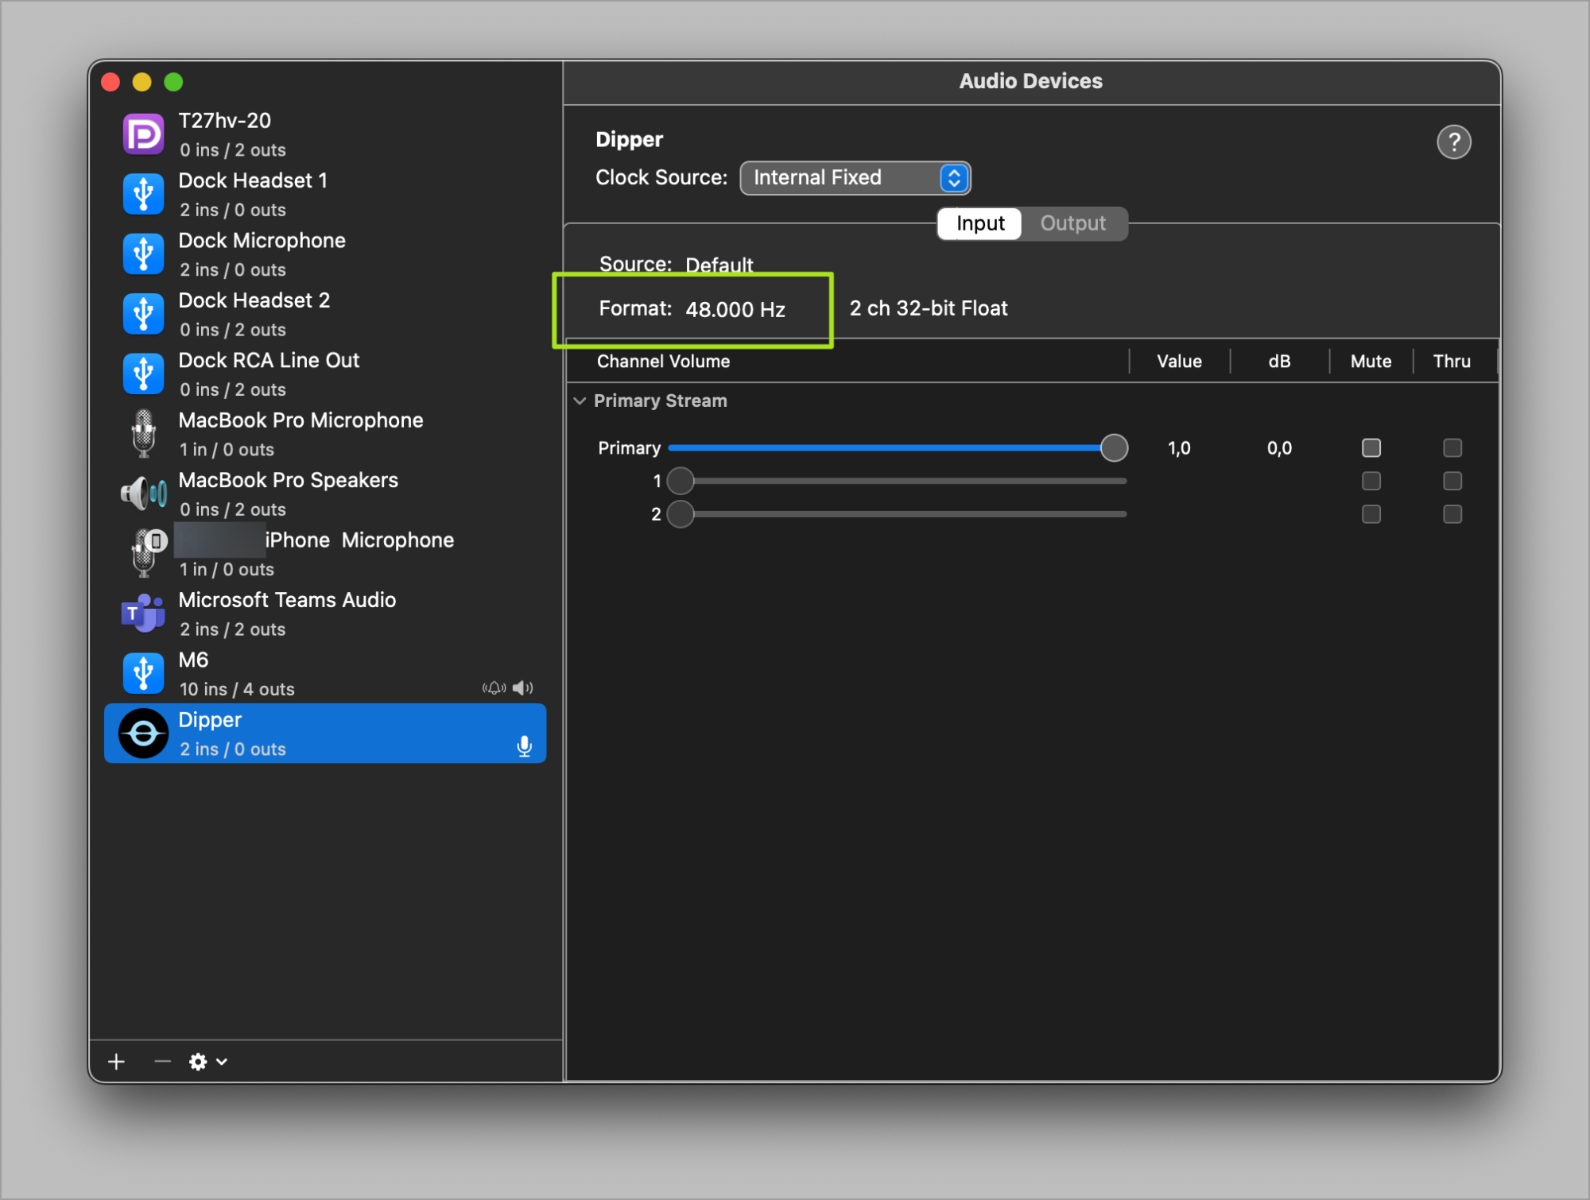Minimize the Audio Devices window
Screen dimensions: 1590x1200
(142, 82)
